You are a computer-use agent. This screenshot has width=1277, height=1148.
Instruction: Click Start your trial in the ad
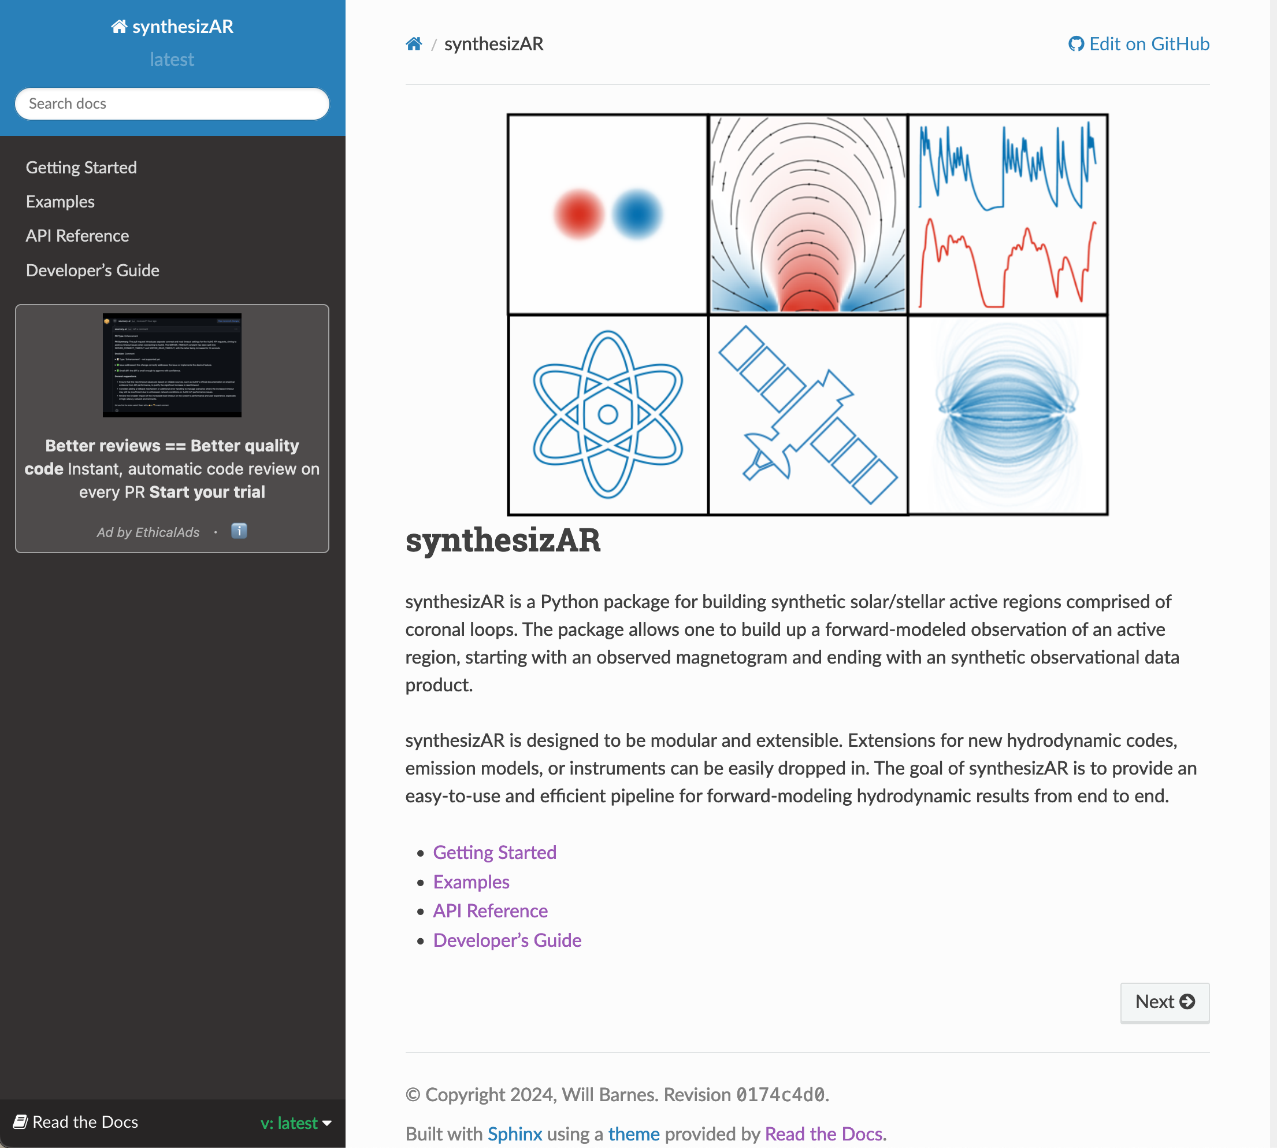(206, 492)
